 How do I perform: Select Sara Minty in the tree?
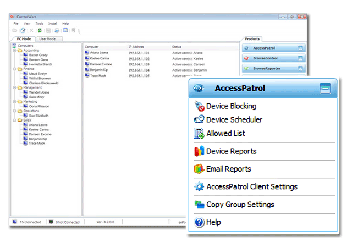[37, 97]
